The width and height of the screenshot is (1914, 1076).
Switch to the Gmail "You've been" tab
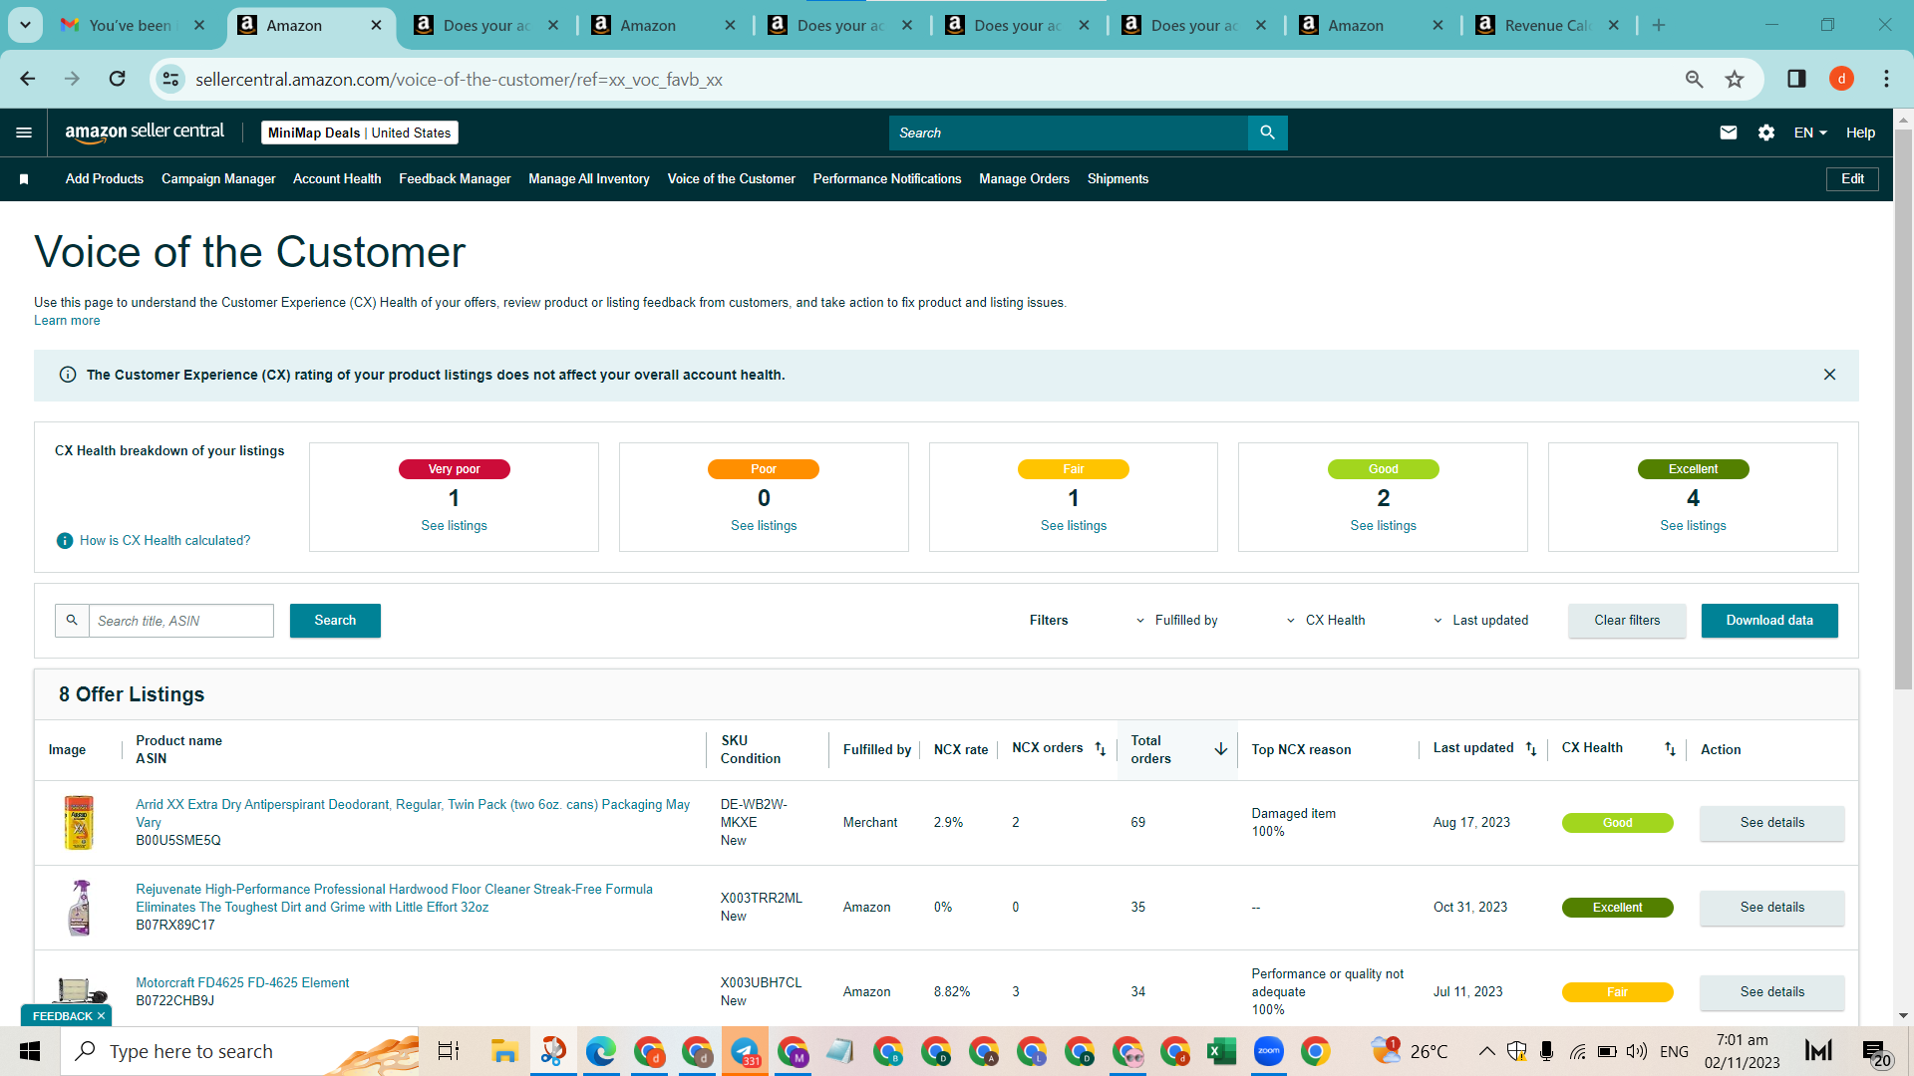pyautogui.click(x=130, y=25)
